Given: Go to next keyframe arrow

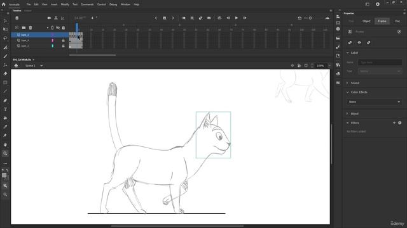Looking at the screenshot, I should [173, 18].
